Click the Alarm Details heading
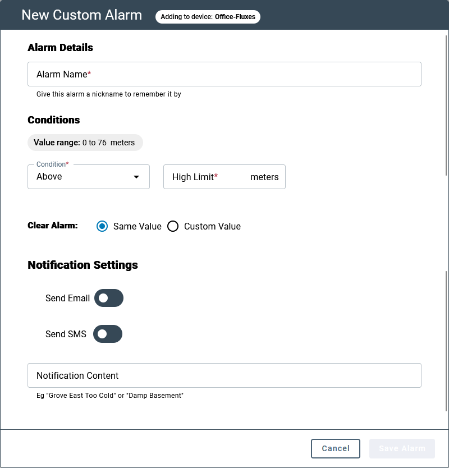This screenshot has height=468, width=449. click(60, 48)
